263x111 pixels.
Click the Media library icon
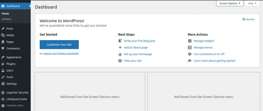3,35
